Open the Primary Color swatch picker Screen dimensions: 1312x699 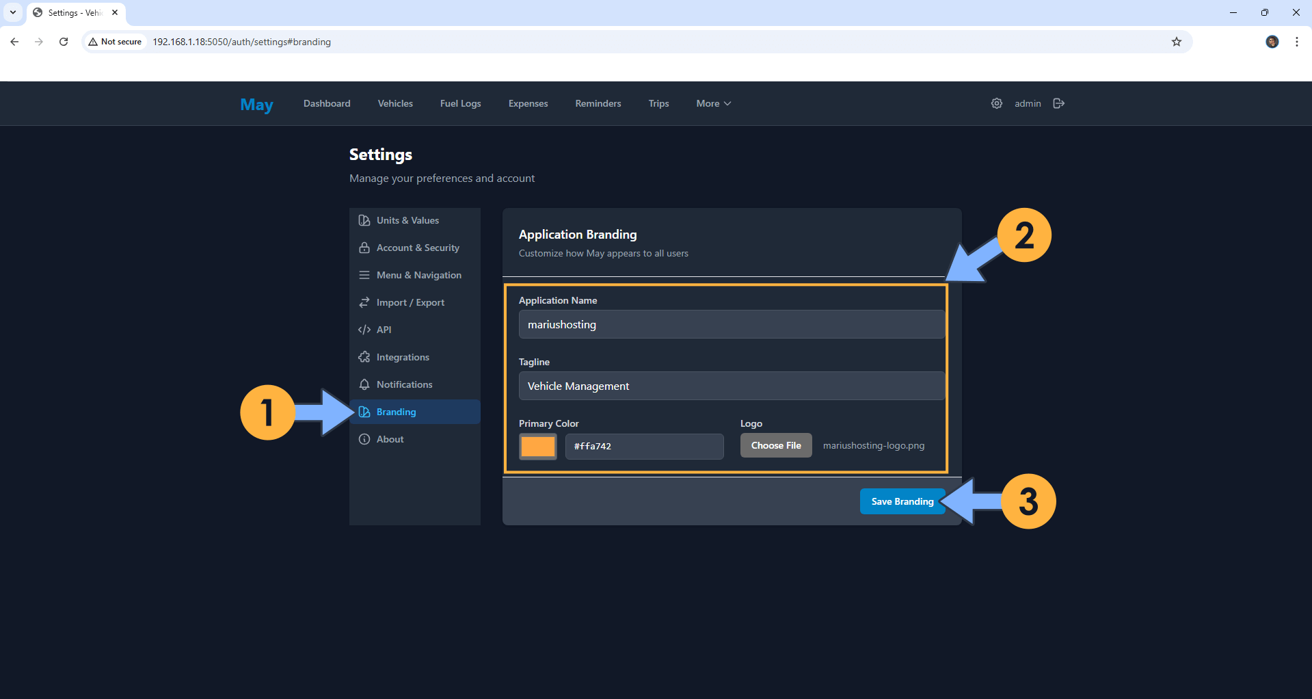pyautogui.click(x=537, y=446)
